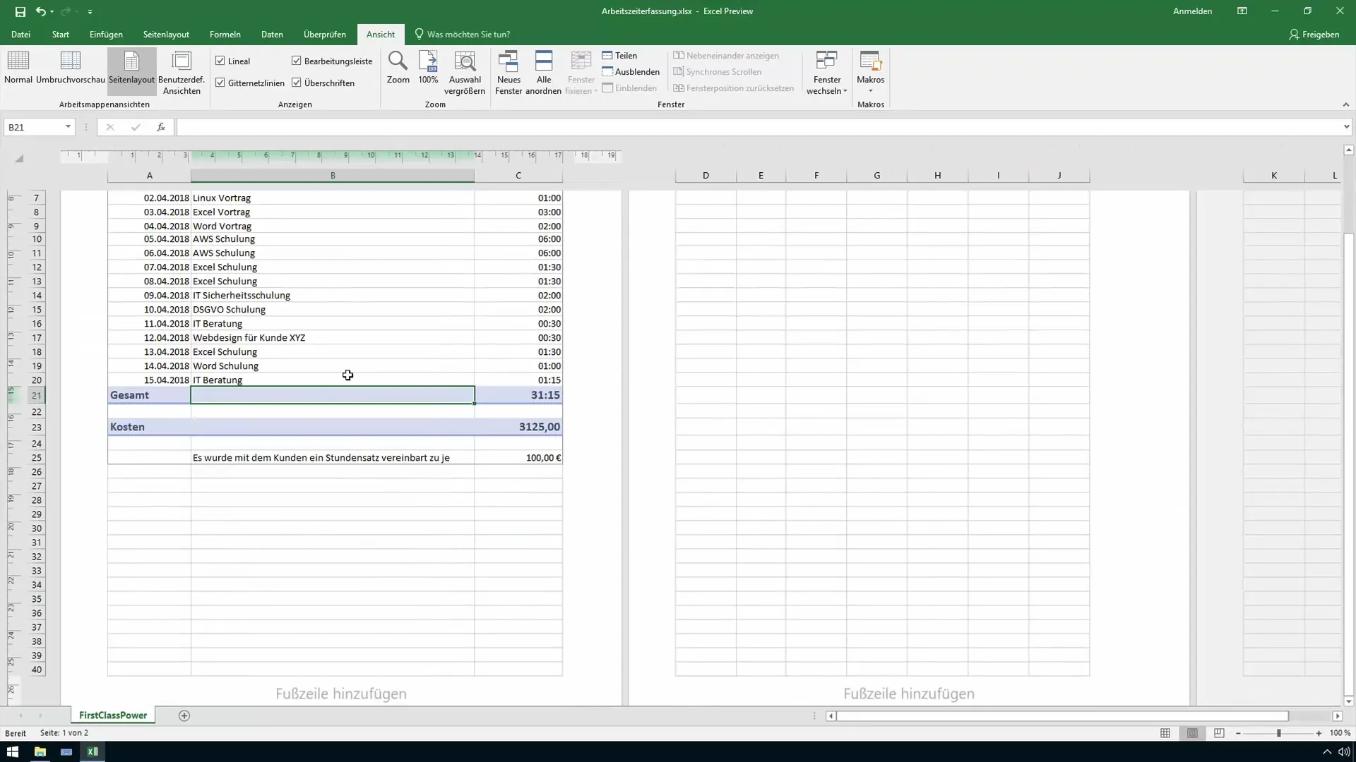
Task: Open the Formeln ribbon tab
Action: coord(225,35)
